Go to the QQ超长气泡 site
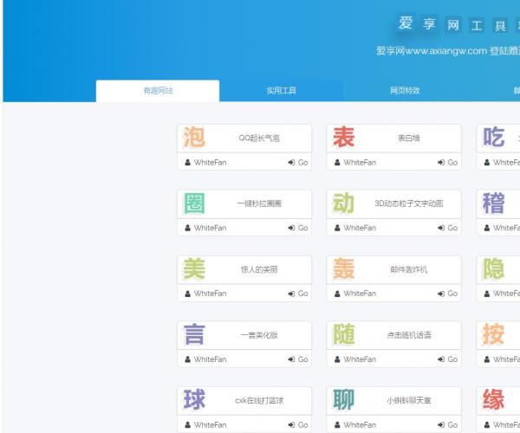Viewport: 520px width, 433px height. 298,162
